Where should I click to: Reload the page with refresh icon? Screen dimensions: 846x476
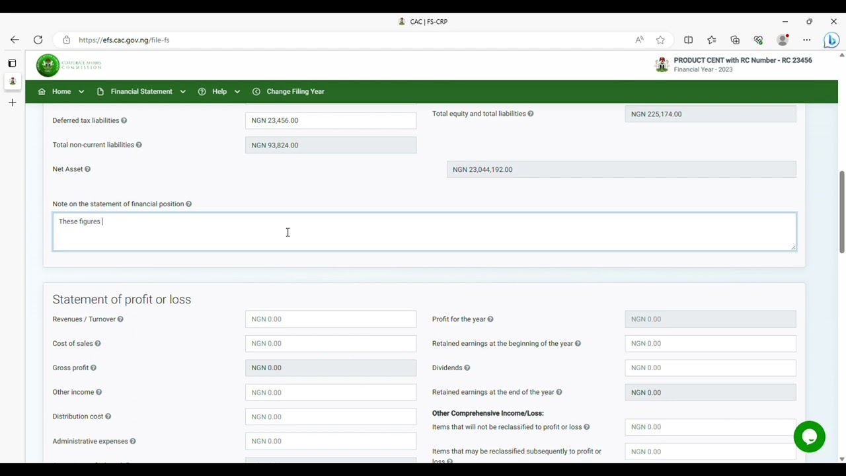(38, 40)
